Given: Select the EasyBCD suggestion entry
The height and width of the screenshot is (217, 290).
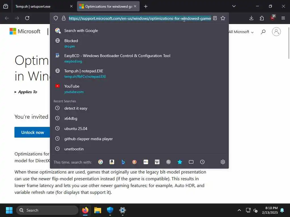Looking at the screenshot, I should click(139, 58).
